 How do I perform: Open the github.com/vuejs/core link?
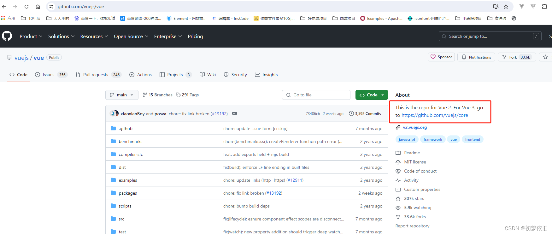[435, 115]
